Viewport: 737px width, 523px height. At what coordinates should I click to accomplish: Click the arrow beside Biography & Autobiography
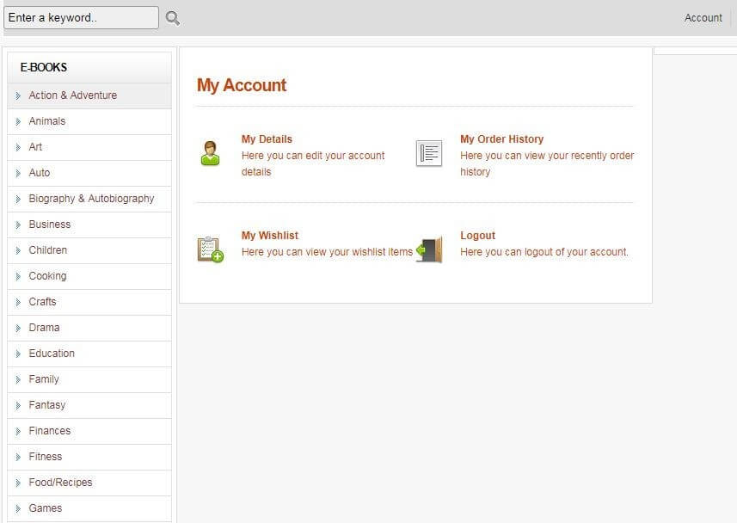(18, 200)
